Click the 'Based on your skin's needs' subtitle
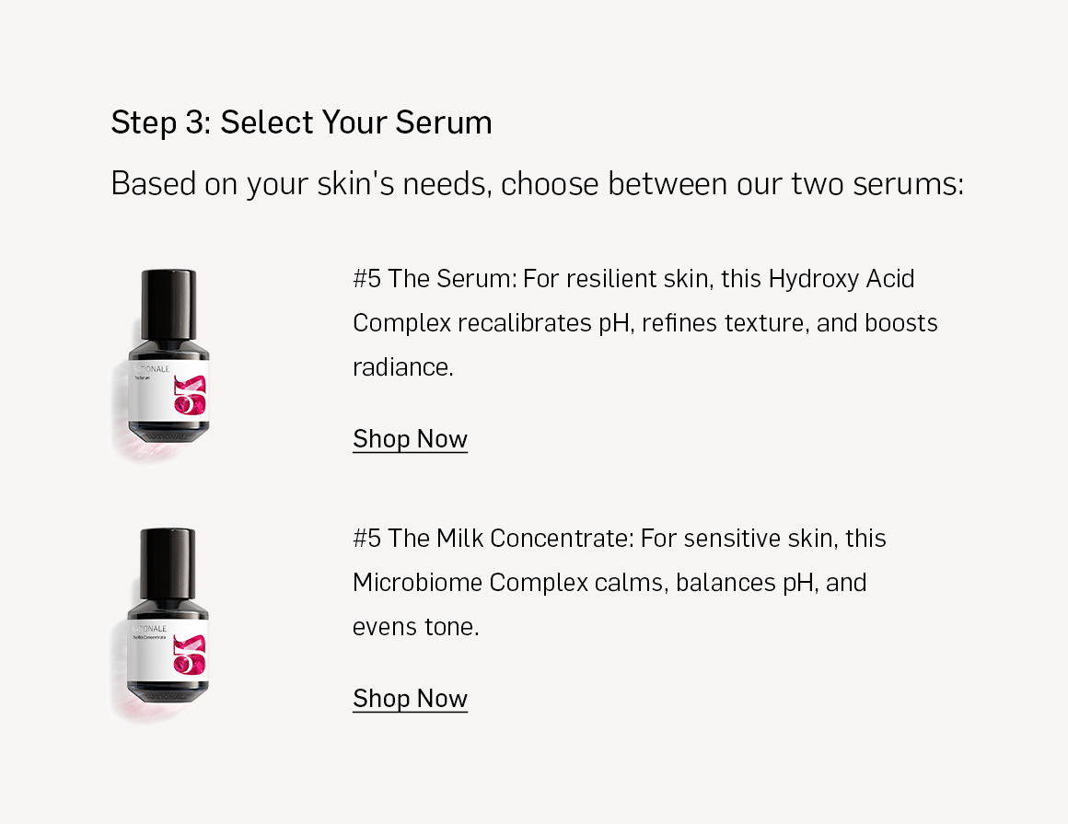Image resolution: width=1068 pixels, height=824 pixels. tap(538, 184)
